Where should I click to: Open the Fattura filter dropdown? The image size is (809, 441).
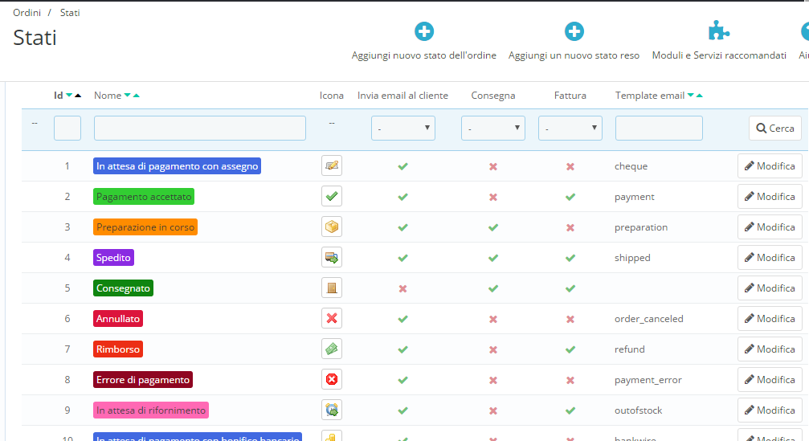click(x=570, y=129)
